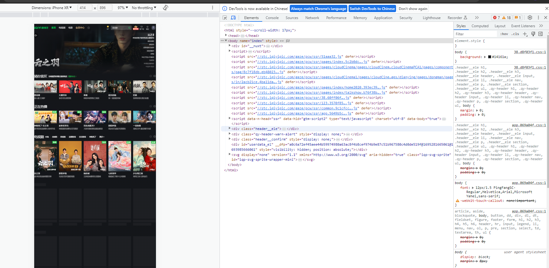Expand the header__ele div node

[230, 129]
